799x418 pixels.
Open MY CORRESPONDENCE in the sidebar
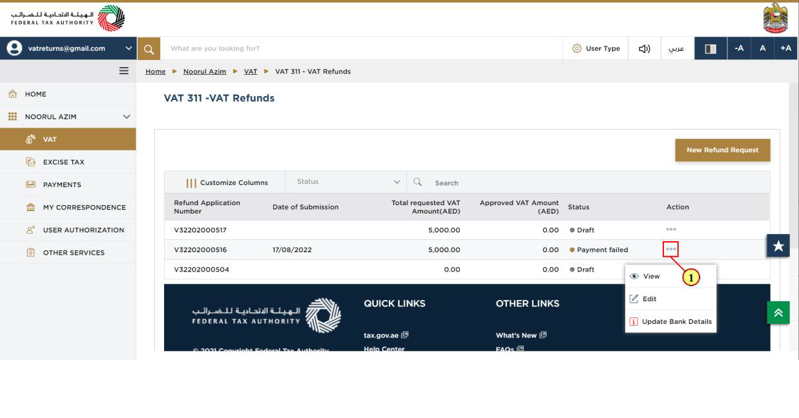(x=68, y=207)
